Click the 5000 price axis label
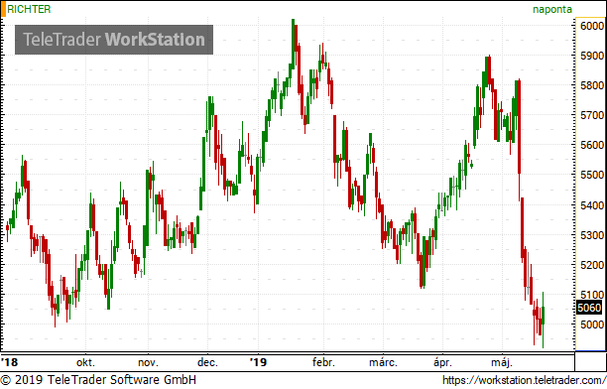Screen dimensions: 607x389 pyautogui.click(x=592, y=324)
